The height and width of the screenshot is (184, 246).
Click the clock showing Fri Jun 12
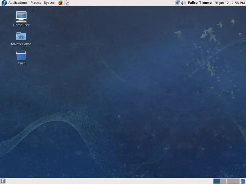pyautogui.click(x=229, y=3)
